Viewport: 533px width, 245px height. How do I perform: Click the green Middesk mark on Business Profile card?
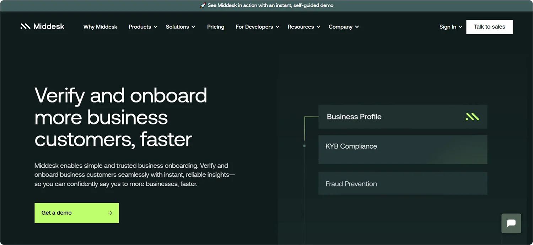point(472,117)
